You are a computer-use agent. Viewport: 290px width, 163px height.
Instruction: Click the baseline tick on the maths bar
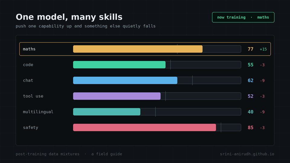(x=177, y=49)
